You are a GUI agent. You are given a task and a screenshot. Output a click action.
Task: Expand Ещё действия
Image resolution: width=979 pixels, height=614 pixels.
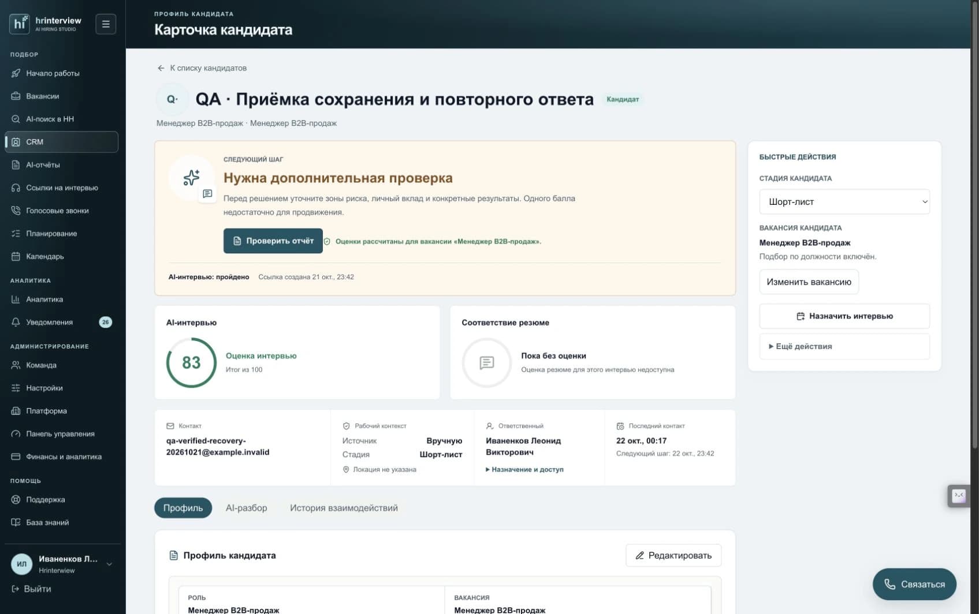[x=844, y=346]
